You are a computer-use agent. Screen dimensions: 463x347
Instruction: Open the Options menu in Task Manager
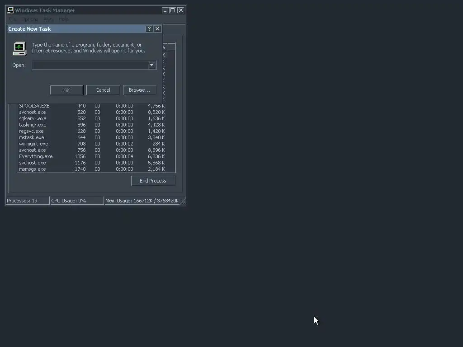(29, 19)
